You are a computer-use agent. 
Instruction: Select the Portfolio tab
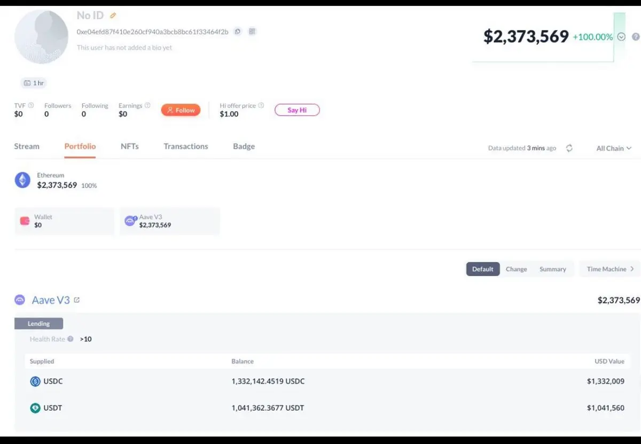[80, 146]
